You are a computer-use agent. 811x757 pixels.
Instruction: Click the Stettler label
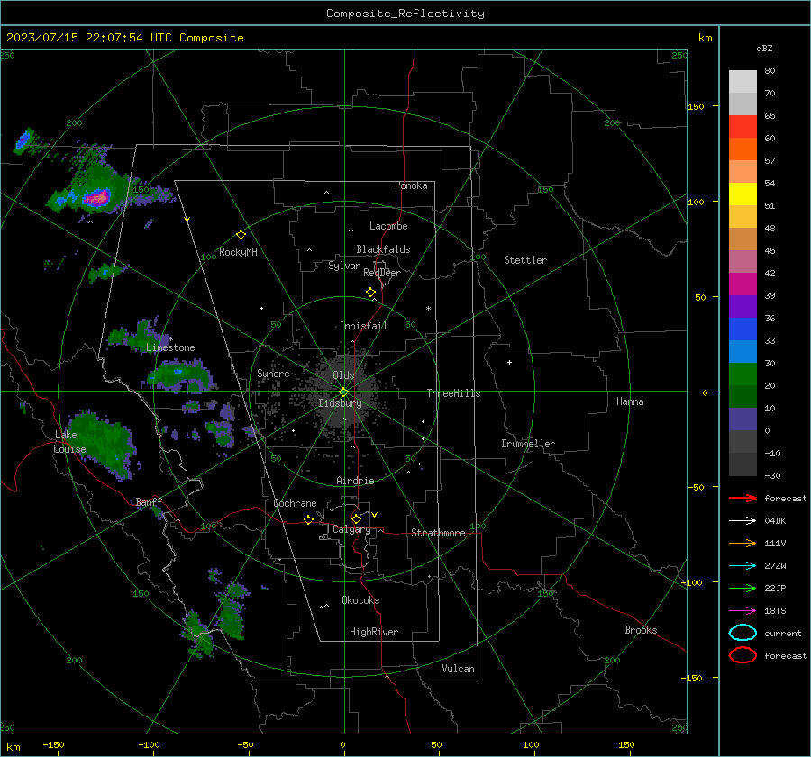pyautogui.click(x=525, y=260)
